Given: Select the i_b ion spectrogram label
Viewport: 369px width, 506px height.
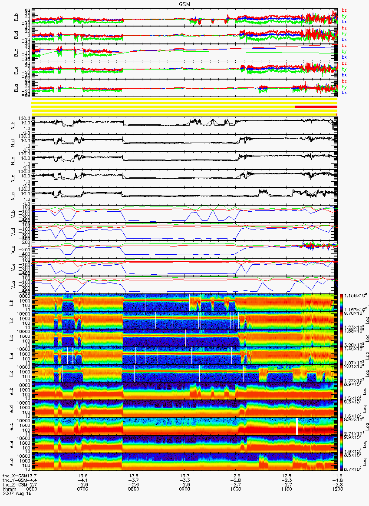Looking at the screenshot, I should coord(11,303).
